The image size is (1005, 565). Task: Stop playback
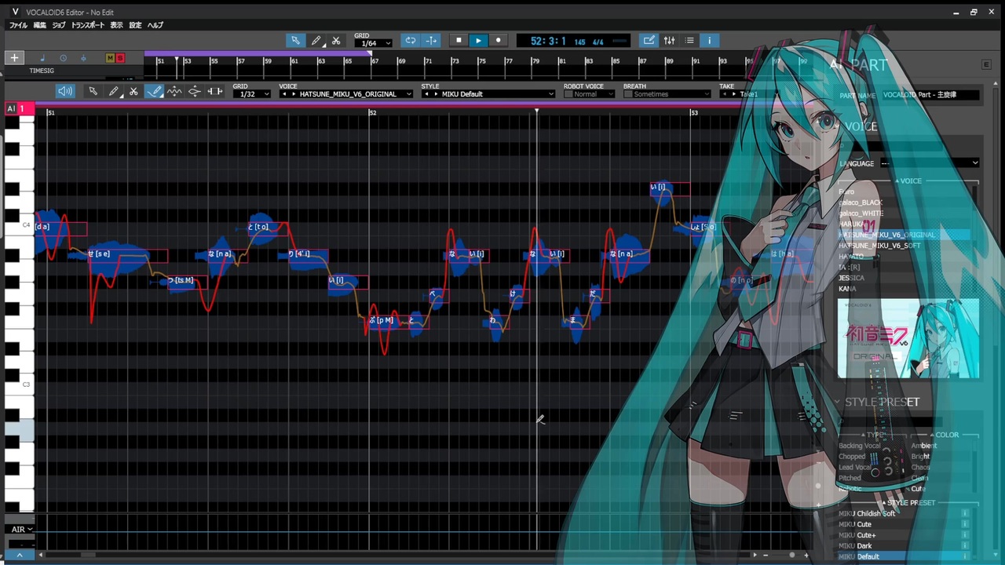459,41
